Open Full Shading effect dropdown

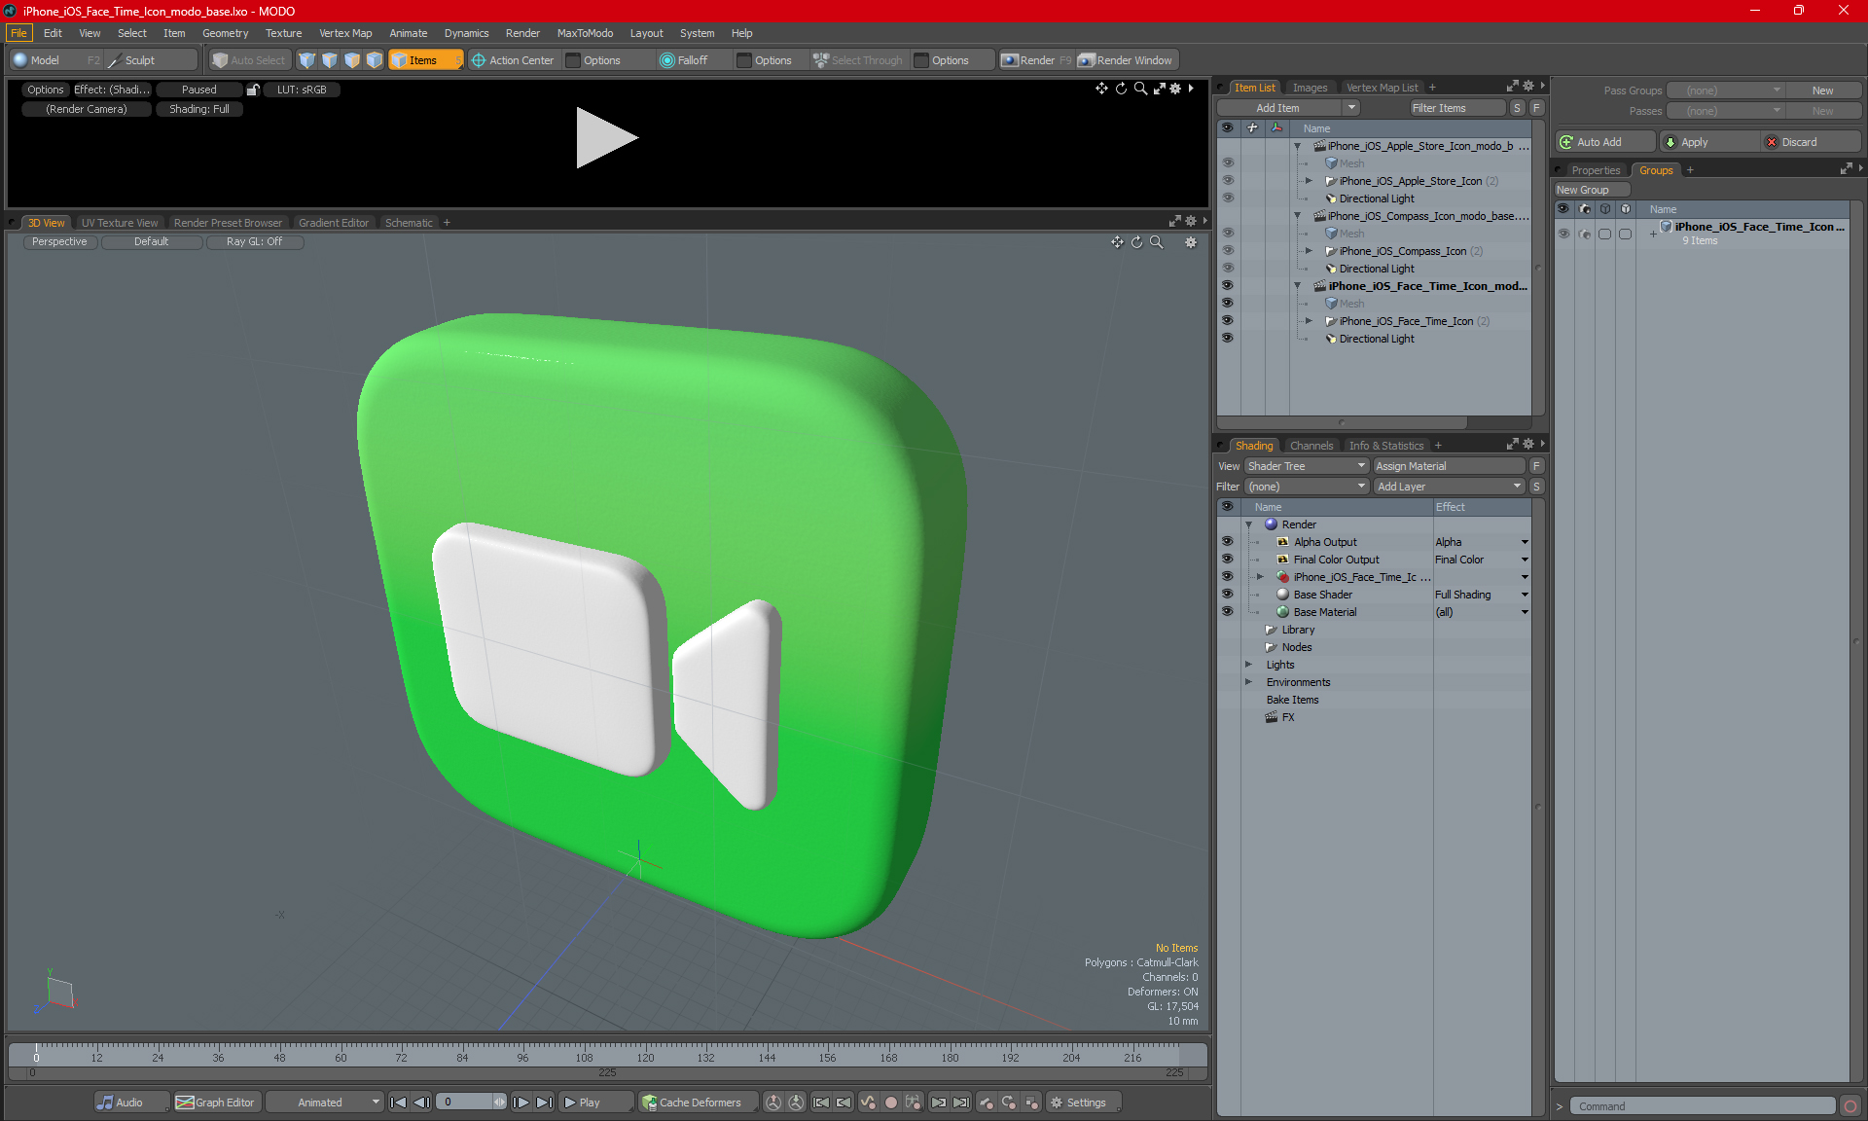click(x=1525, y=595)
